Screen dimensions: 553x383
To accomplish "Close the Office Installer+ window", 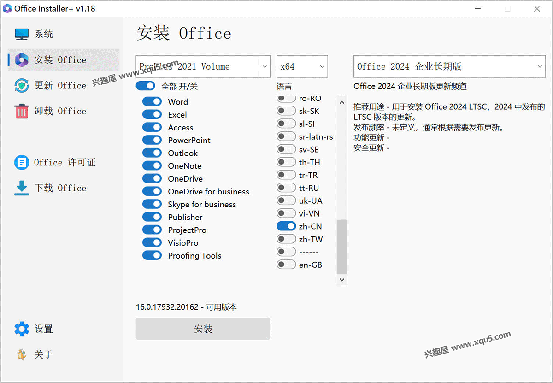I will pos(537,8).
